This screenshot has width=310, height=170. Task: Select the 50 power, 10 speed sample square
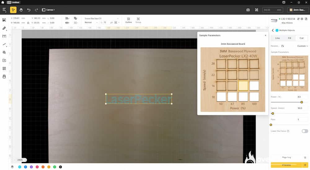[221, 97]
